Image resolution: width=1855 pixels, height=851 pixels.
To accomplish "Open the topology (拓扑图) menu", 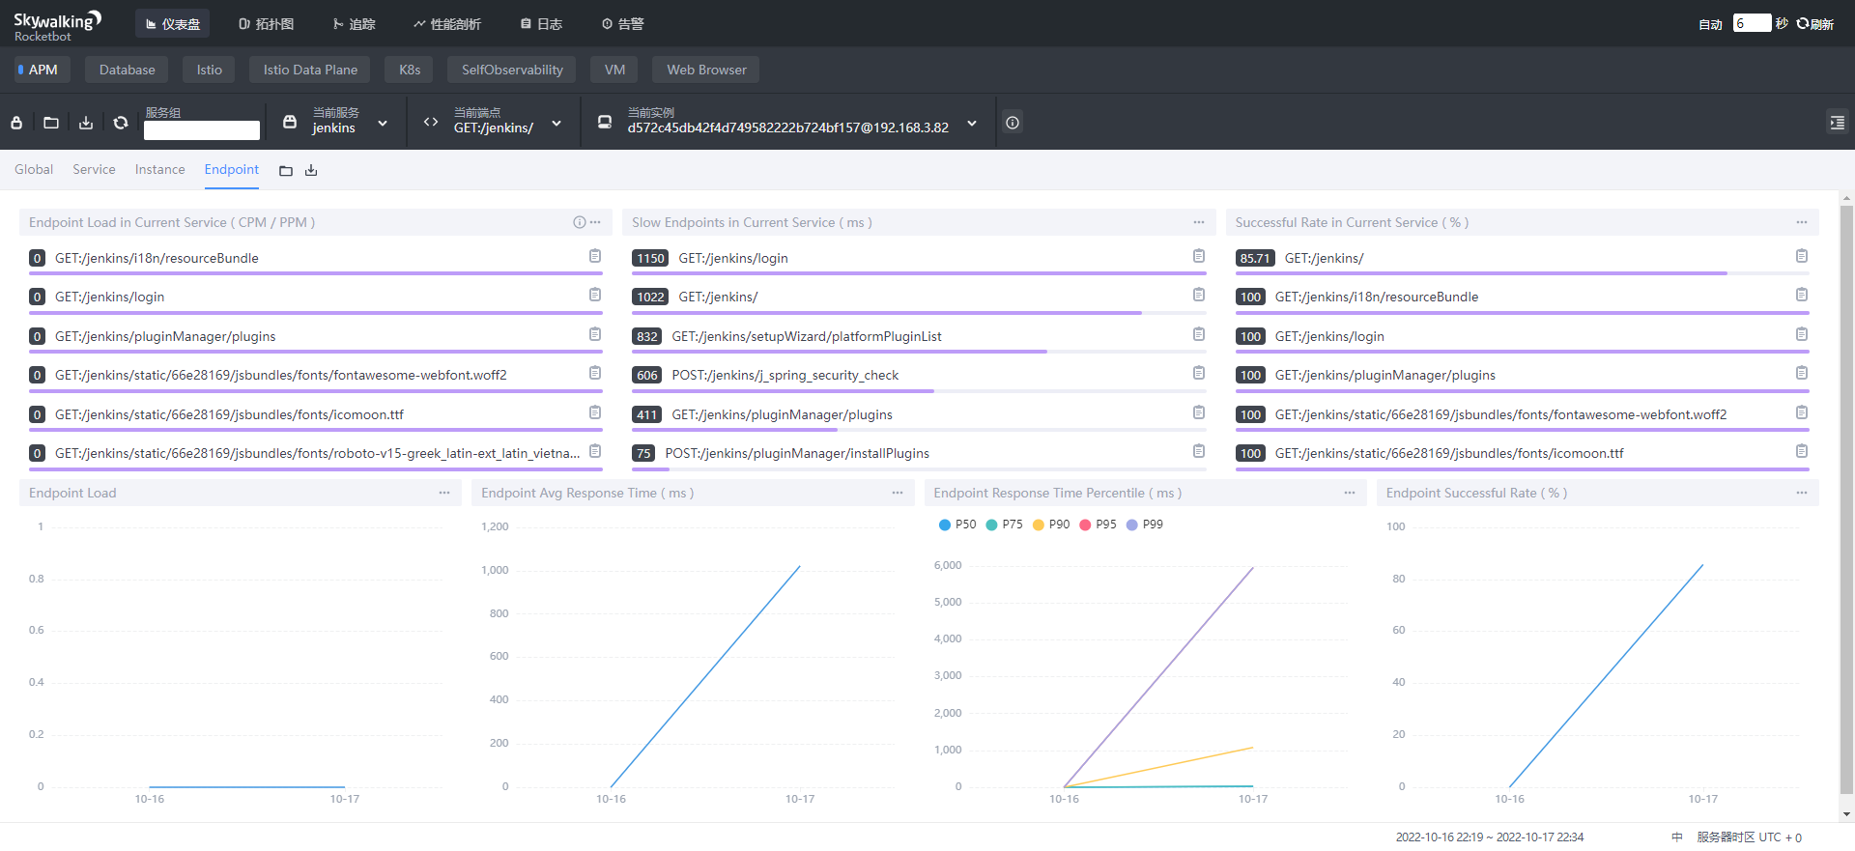I will point(266,24).
